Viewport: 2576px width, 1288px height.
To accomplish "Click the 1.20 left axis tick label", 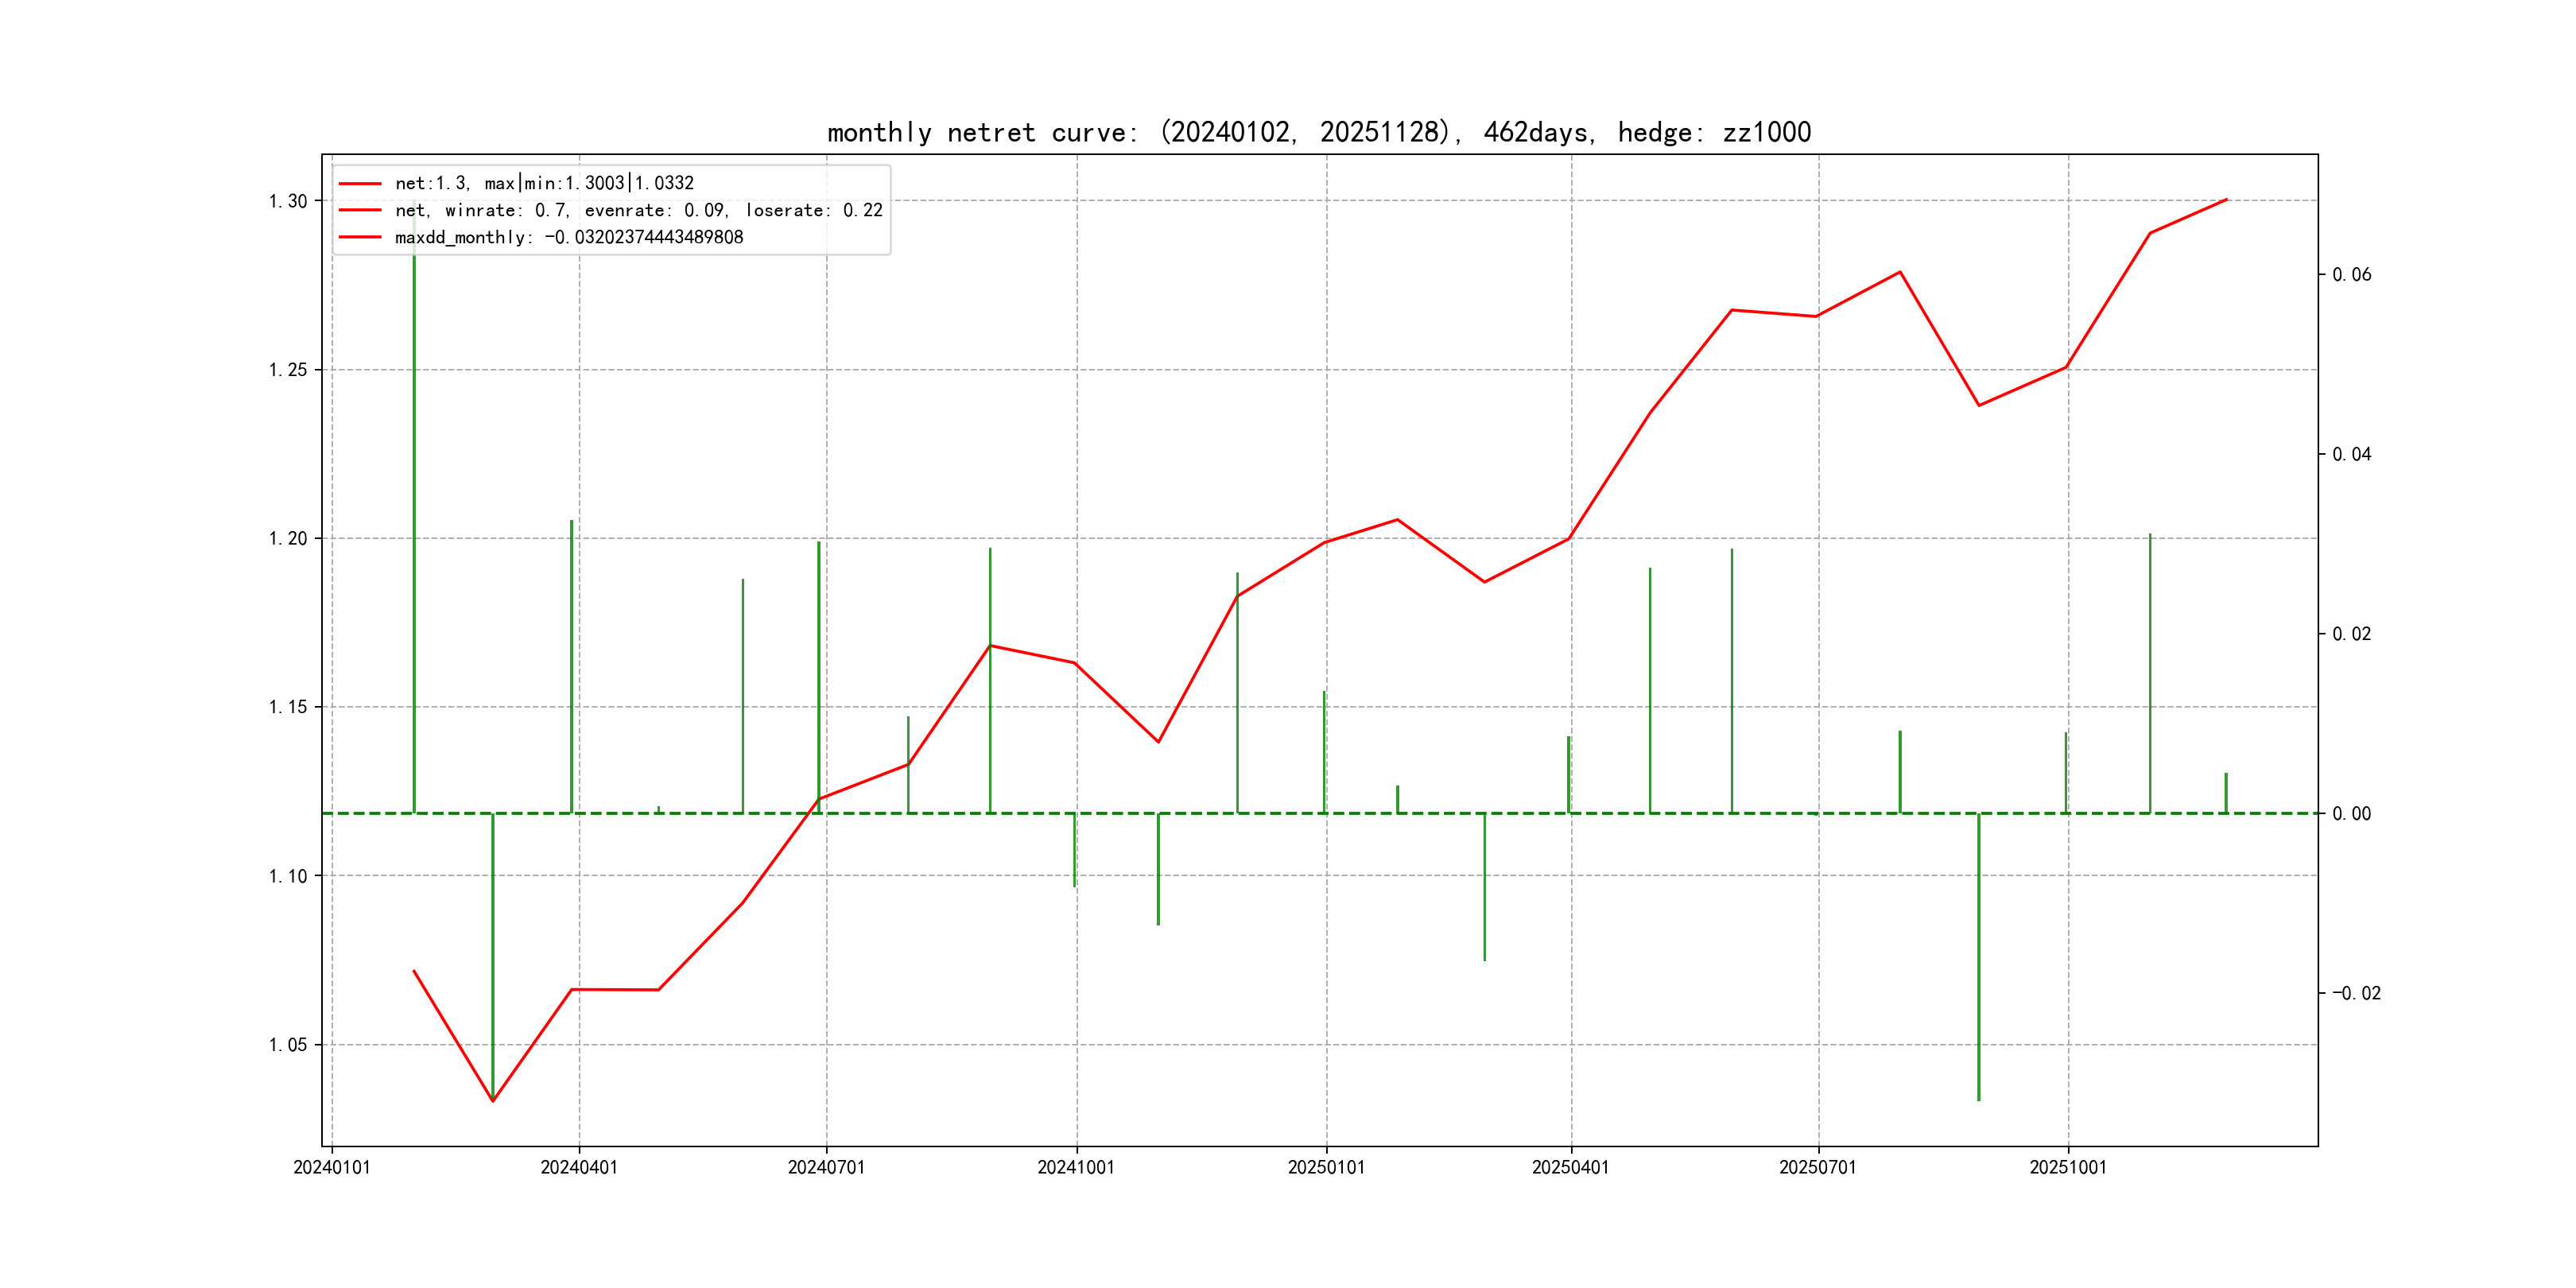I will pos(288,539).
